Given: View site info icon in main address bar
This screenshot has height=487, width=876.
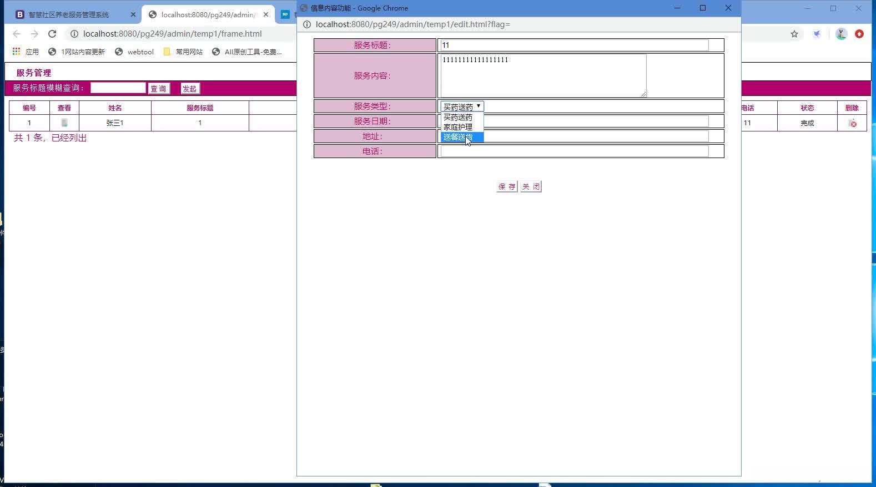Looking at the screenshot, I should tap(74, 34).
